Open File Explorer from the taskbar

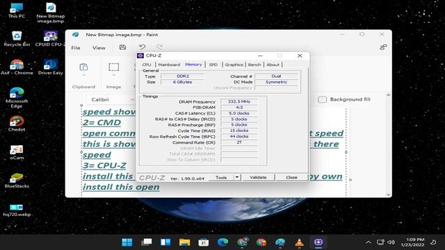[184, 242]
